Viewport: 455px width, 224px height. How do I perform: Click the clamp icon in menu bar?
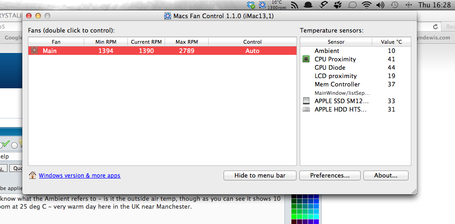click(323, 5)
